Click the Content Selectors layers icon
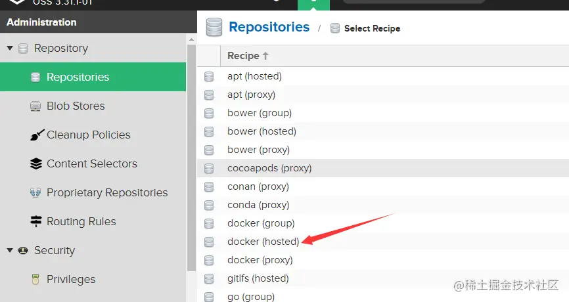 pos(36,163)
